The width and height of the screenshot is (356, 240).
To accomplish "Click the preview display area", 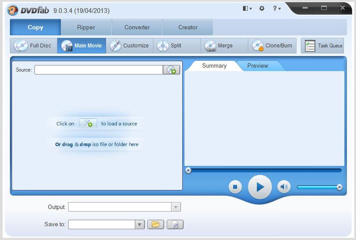I will tap(264, 118).
